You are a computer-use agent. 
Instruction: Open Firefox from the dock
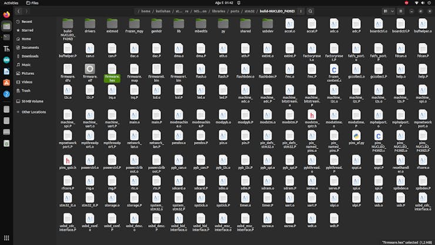tap(6, 14)
